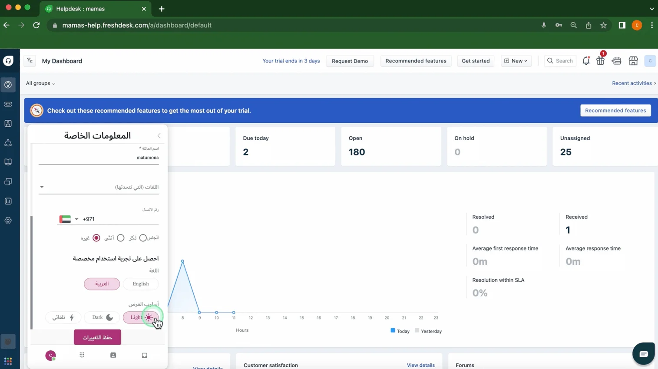658x369 pixels.
Task: Click the phone number field +971
Action: [x=120, y=219]
